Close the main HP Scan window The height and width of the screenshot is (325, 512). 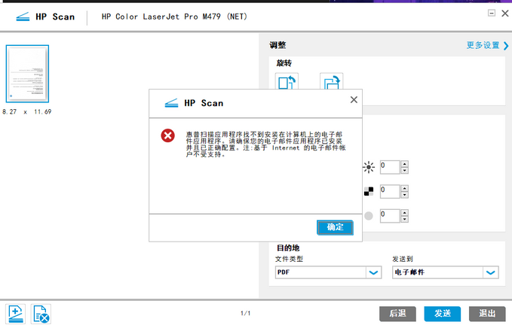[504, 13]
